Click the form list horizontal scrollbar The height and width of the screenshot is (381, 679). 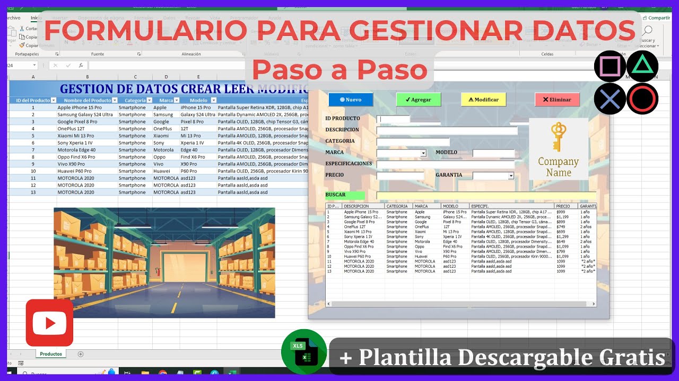pyautogui.click(x=460, y=304)
